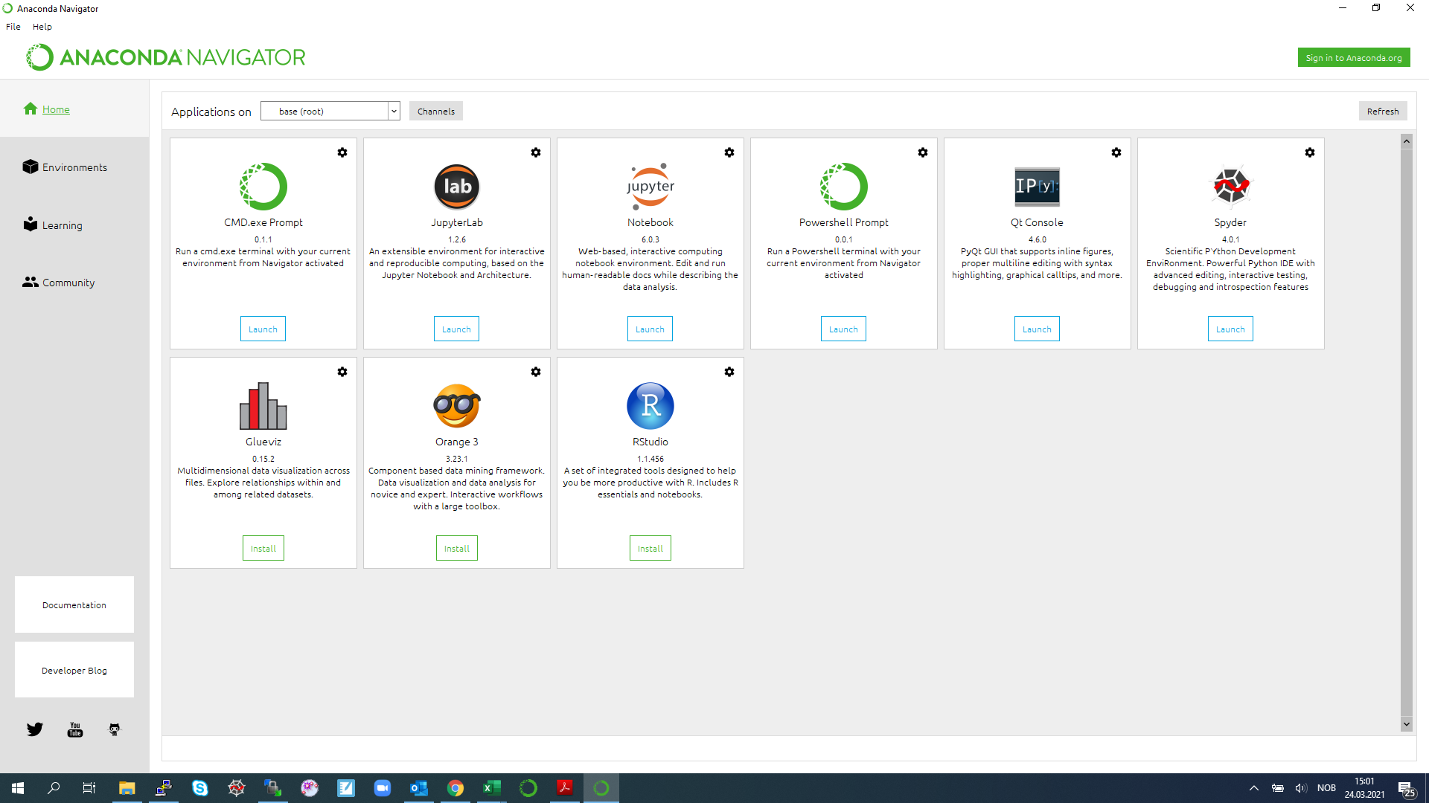Screen dimensions: 1429x803
Task: Sign in to Anaconda.org
Action: coord(1354,58)
